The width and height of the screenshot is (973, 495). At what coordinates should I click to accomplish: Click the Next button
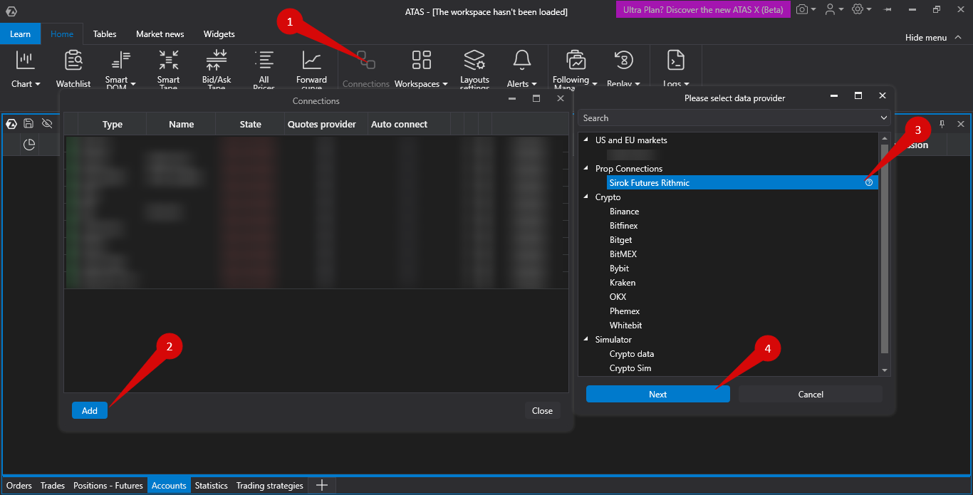coord(658,394)
